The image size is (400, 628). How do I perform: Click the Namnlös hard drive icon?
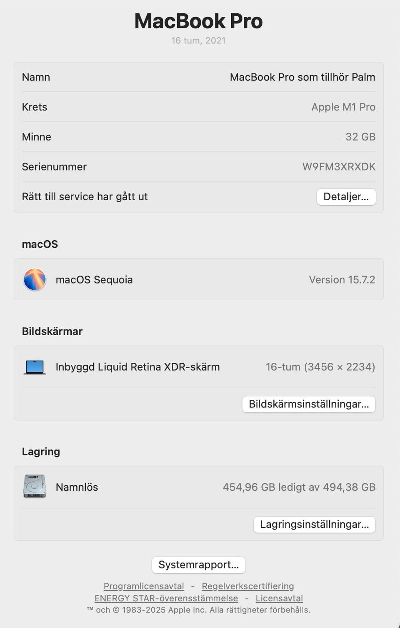pyautogui.click(x=35, y=486)
